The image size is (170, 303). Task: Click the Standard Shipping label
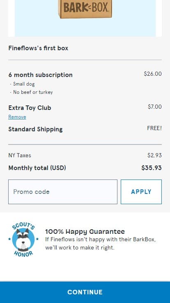coord(35,129)
